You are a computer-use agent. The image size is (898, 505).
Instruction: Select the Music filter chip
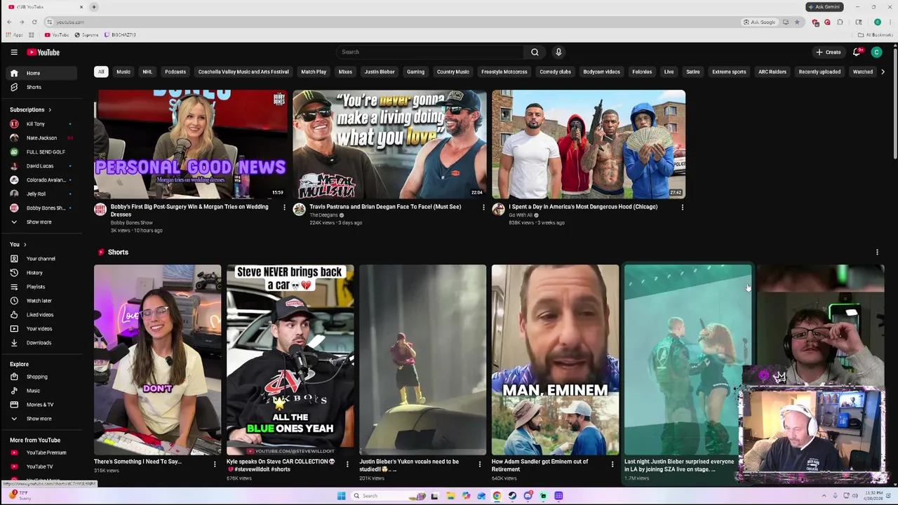123,72
